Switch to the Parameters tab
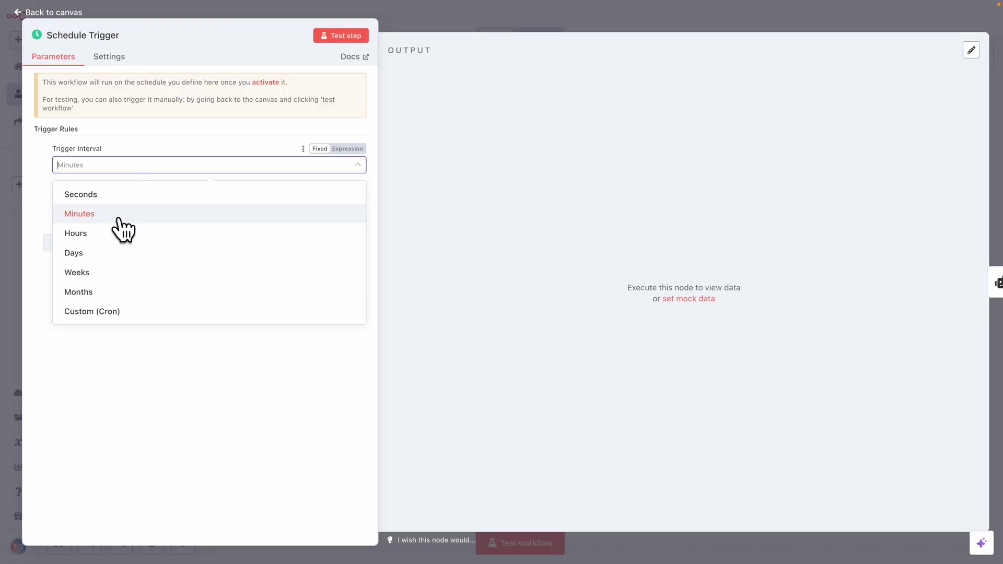 pyautogui.click(x=53, y=56)
